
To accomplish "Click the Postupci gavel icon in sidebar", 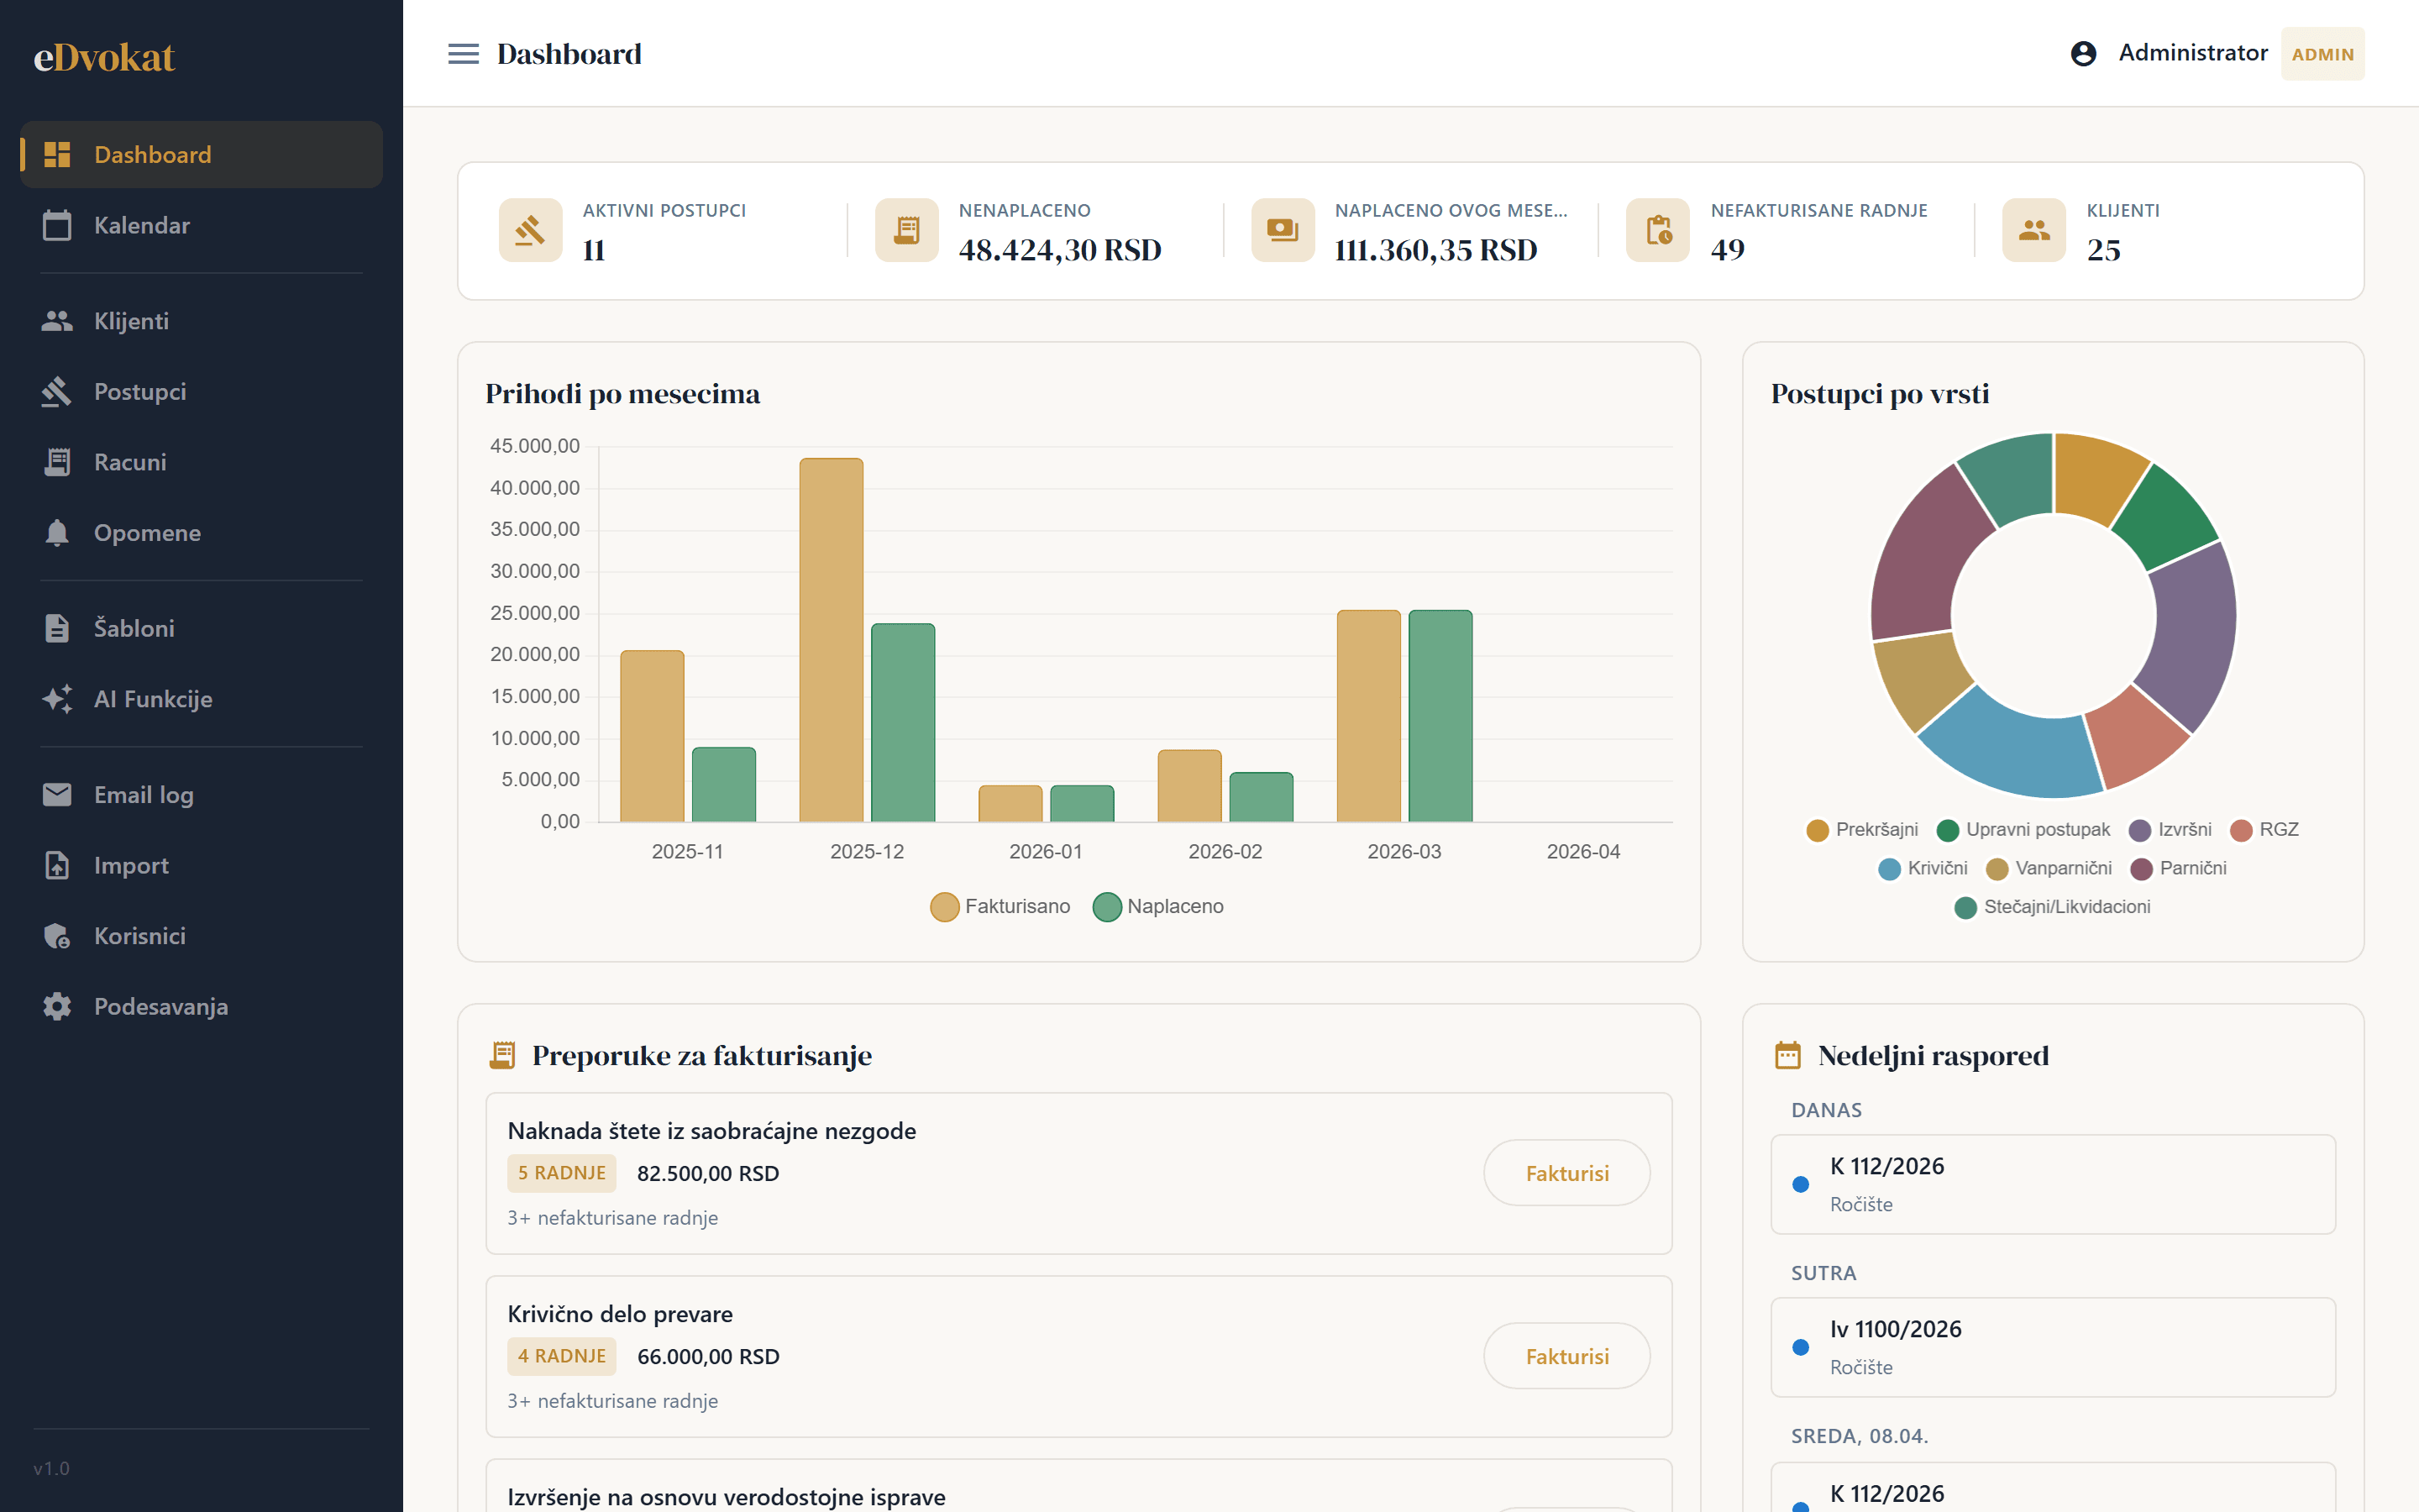I will tap(57, 391).
